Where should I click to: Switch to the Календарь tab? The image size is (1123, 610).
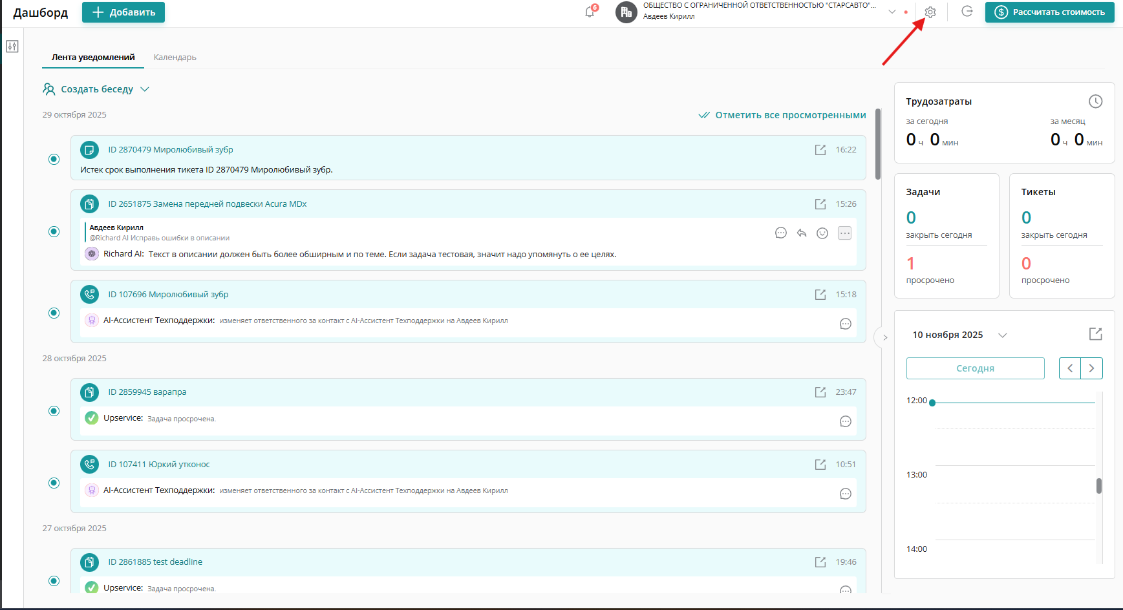[x=175, y=58]
